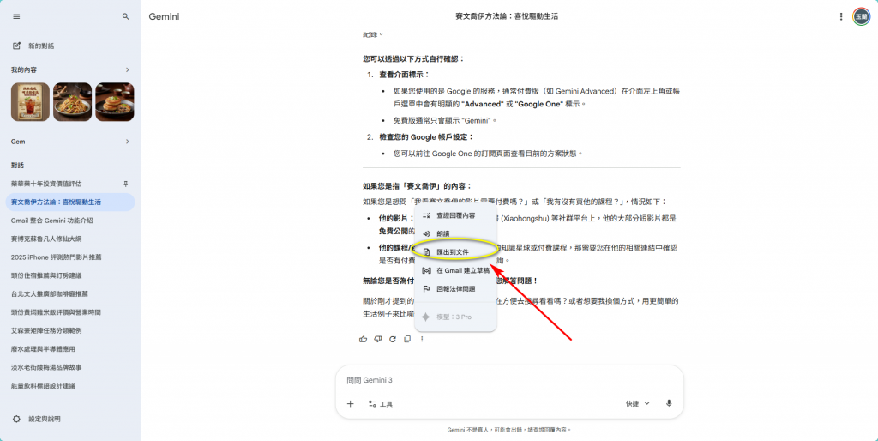Click the more options dots under response
Screen dimensions: 878x441
(422, 339)
